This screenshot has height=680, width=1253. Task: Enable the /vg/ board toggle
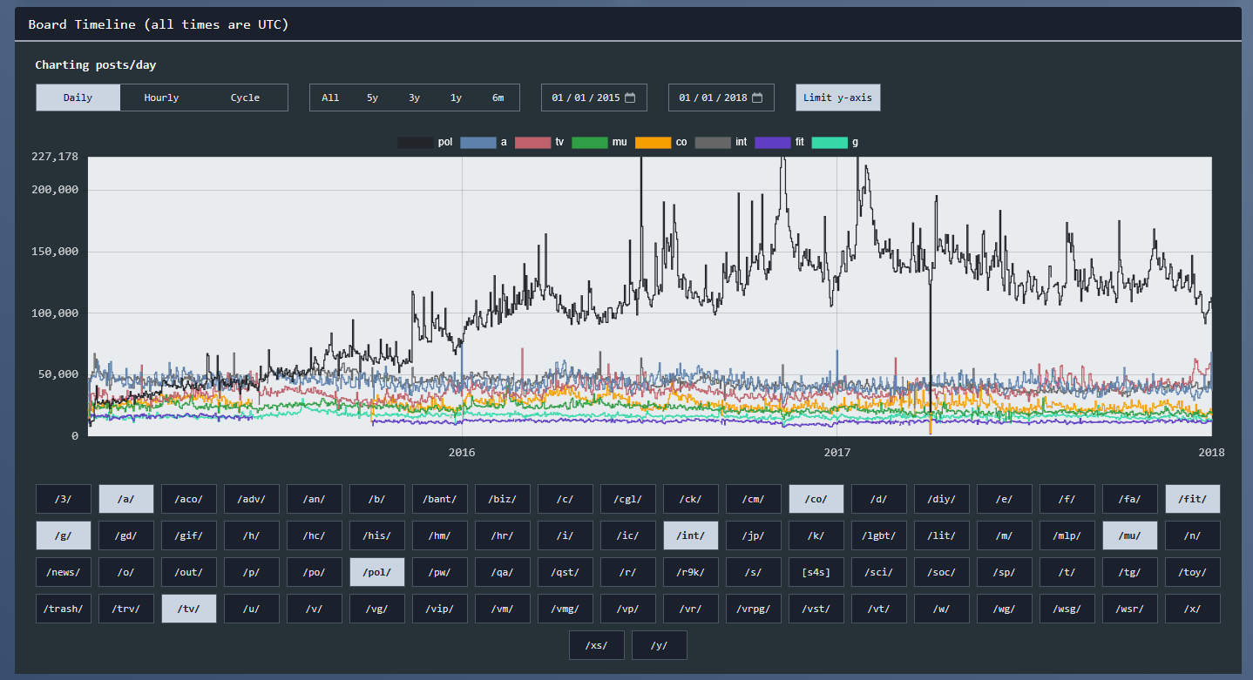[x=377, y=609]
